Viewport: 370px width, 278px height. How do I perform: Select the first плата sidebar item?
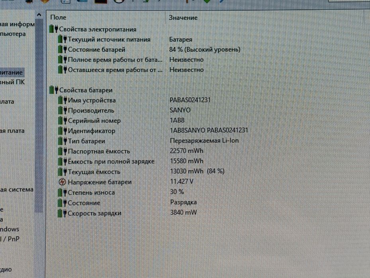[x=7, y=101]
